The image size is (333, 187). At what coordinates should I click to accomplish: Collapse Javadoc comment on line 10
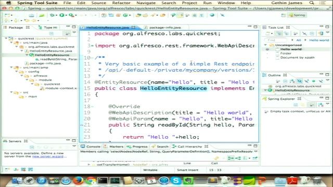(x=92, y=58)
